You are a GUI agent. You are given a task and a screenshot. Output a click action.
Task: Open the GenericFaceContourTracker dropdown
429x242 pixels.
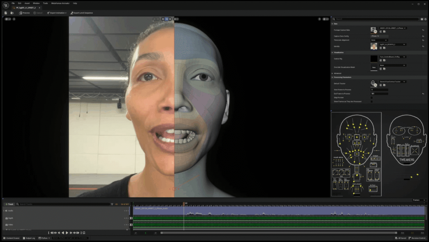392,82
